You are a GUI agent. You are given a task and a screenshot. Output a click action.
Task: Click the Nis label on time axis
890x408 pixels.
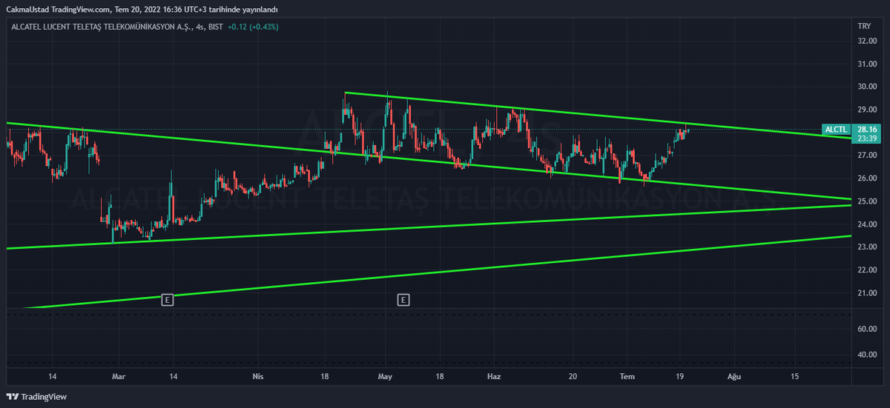(258, 376)
